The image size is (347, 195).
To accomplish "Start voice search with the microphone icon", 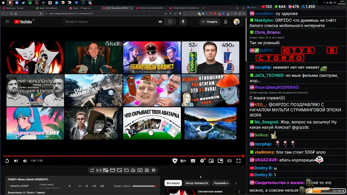I will tap(183, 22).
